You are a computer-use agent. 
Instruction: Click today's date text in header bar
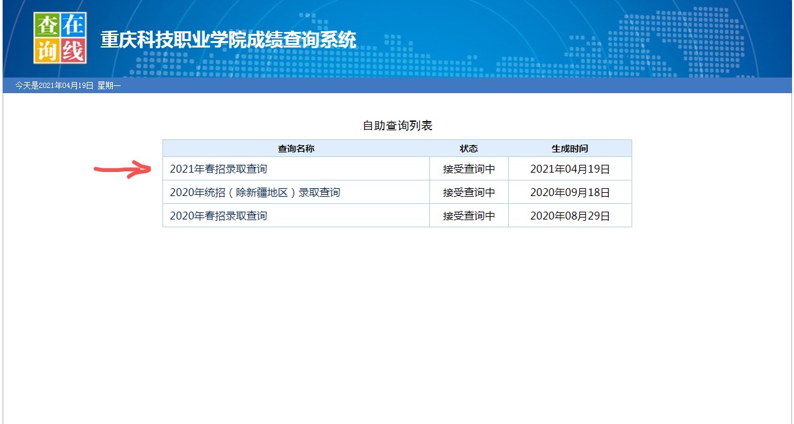click(68, 86)
